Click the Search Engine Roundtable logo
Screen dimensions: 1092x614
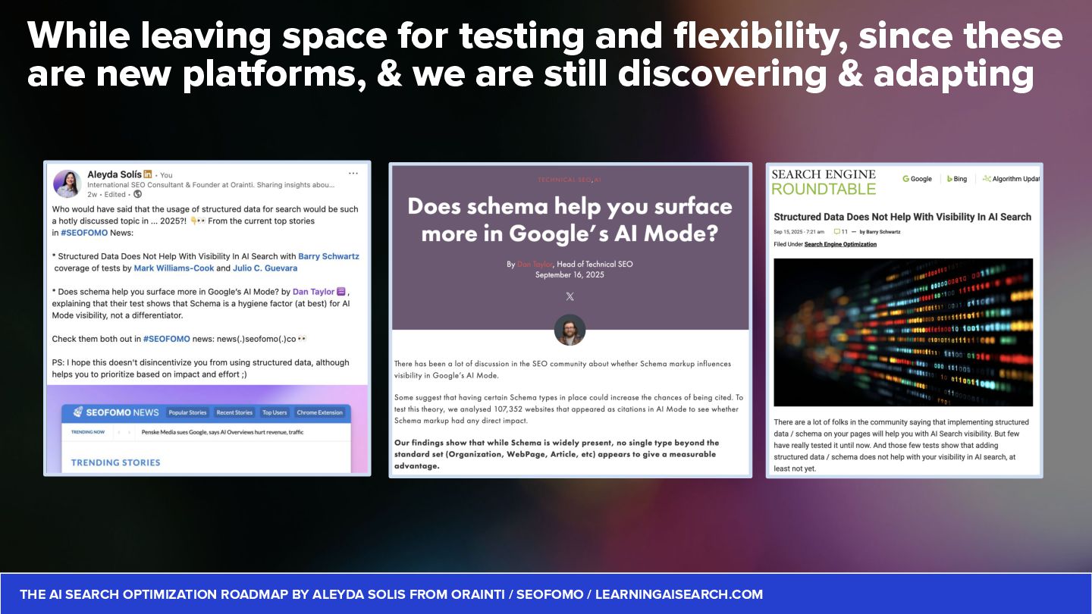pos(824,182)
